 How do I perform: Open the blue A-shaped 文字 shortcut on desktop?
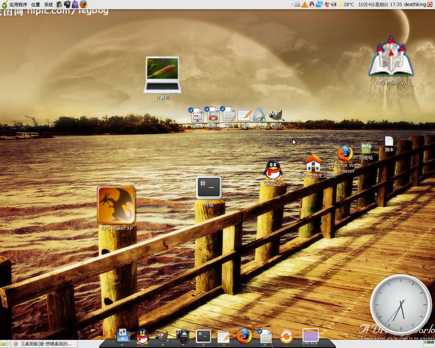click(x=260, y=115)
